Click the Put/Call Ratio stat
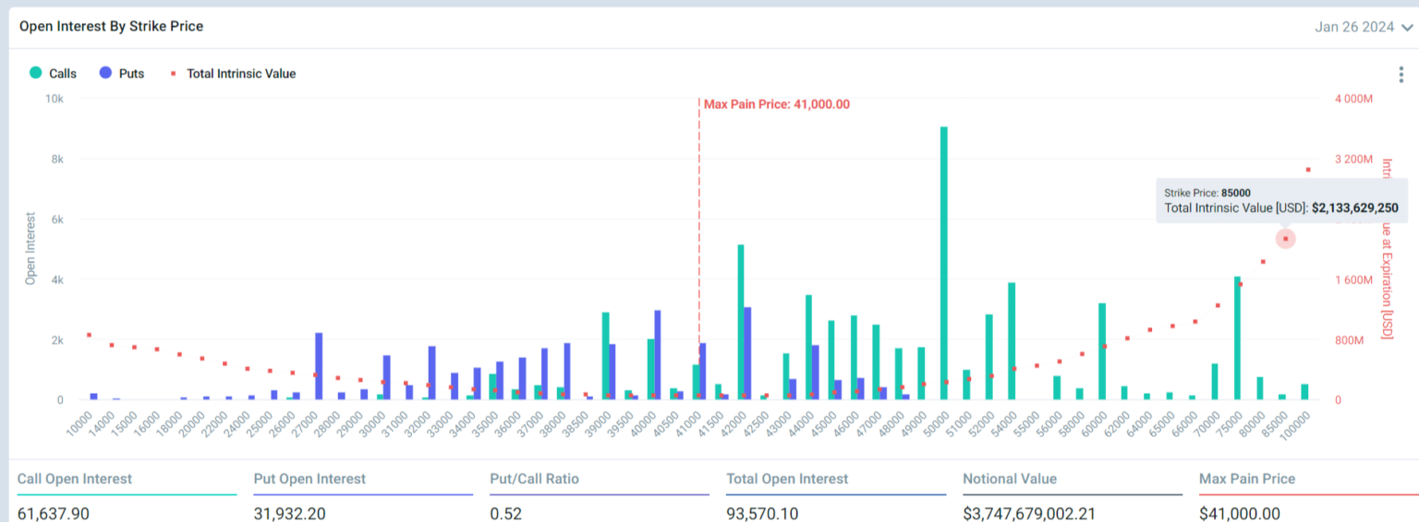Image resolution: width=1419 pixels, height=522 pixels. click(534, 480)
